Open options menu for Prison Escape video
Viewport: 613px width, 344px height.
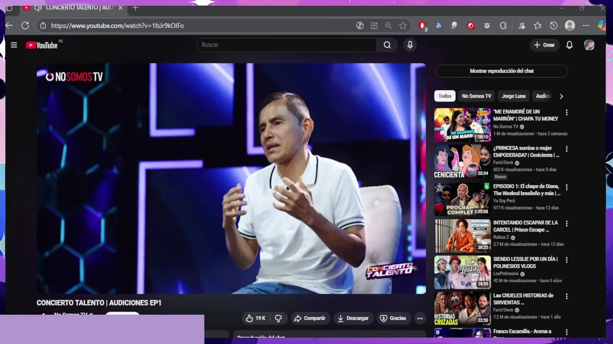[567, 224]
